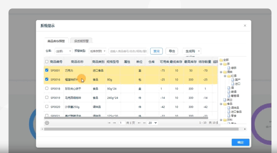
Task: Go to the last page with the pager icon
Action: click(145, 123)
